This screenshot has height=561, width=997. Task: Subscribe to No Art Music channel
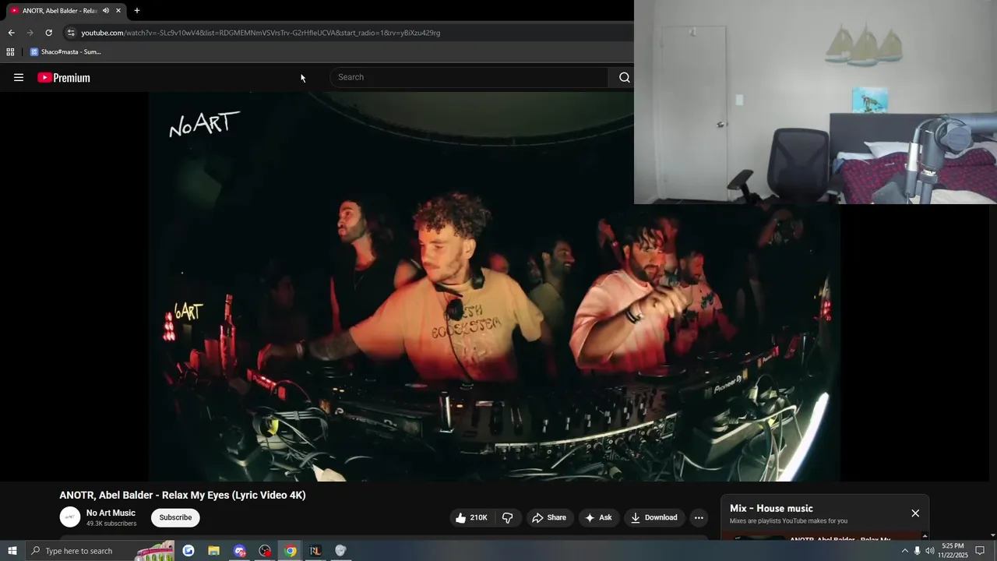click(x=175, y=517)
